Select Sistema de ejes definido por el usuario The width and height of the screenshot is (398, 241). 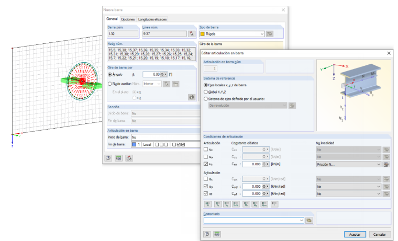pos(206,99)
